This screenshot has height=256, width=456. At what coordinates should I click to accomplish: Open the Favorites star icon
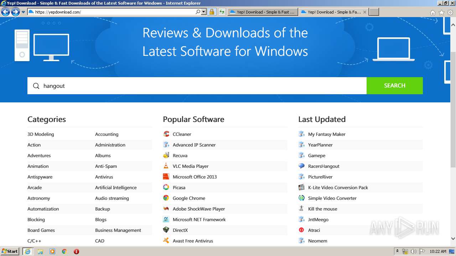[441, 12]
